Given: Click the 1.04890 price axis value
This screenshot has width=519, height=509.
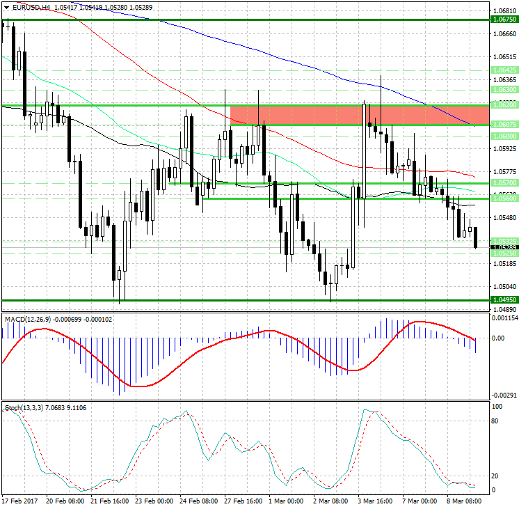Looking at the screenshot, I should pyautogui.click(x=504, y=310).
